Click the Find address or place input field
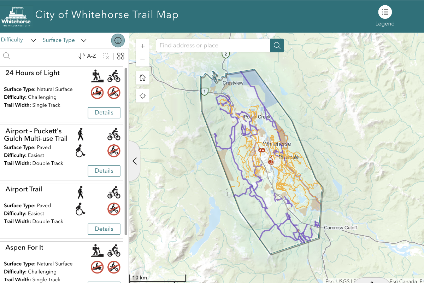Image resolution: width=424 pixels, height=283 pixels. click(212, 45)
